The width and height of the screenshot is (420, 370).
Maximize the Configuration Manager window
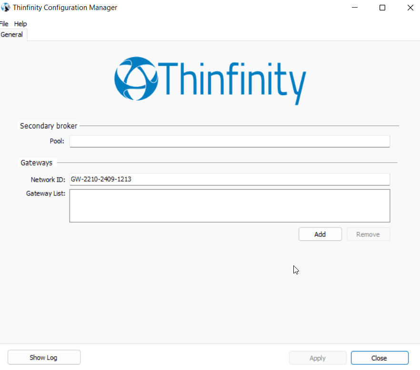click(x=382, y=8)
